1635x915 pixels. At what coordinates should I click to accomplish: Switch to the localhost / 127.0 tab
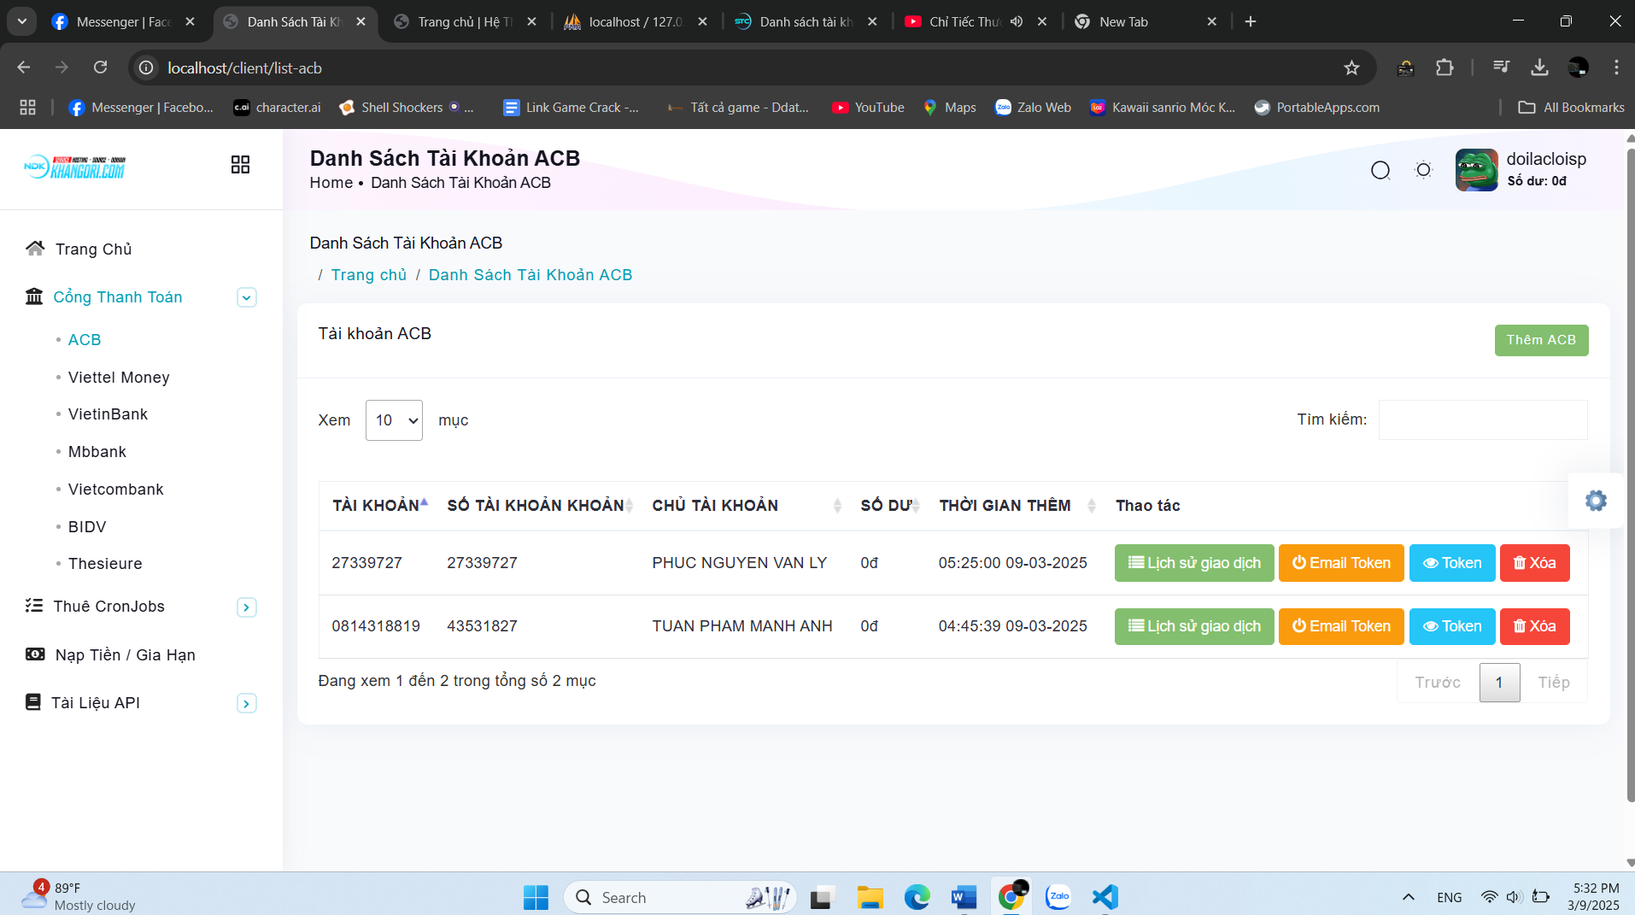pyautogui.click(x=636, y=22)
